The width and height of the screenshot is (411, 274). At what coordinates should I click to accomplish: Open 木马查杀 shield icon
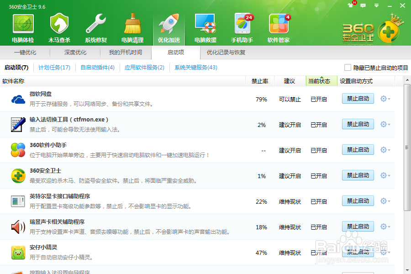coord(59,24)
